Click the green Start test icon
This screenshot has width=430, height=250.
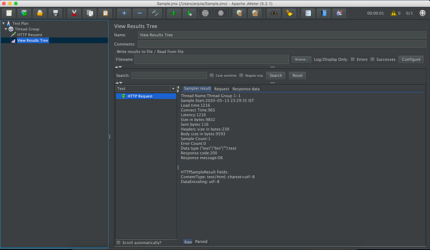tap(174, 13)
